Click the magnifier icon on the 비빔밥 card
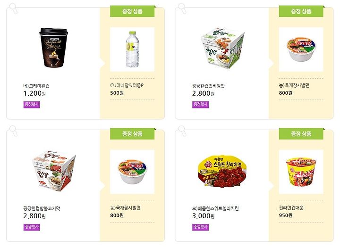 [x=182, y=8]
